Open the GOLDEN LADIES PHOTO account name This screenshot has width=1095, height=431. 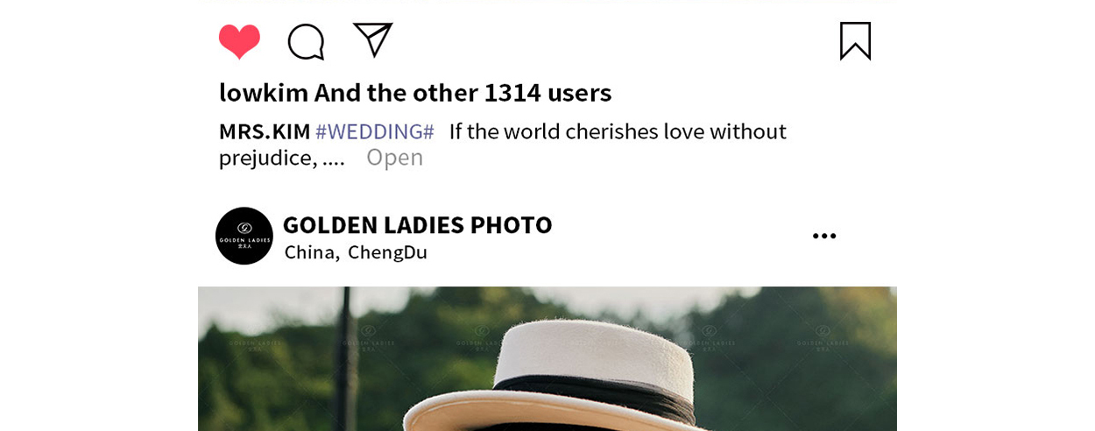coord(417,225)
